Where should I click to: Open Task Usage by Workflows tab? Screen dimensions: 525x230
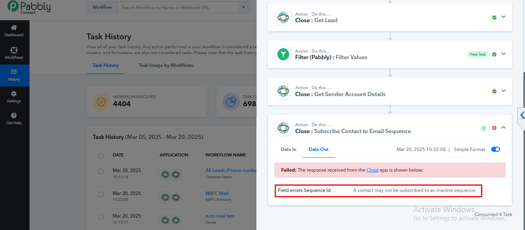(166, 65)
